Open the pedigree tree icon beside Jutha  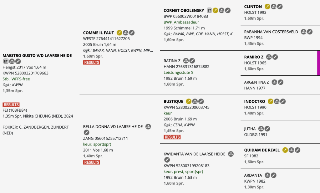[261, 129]
